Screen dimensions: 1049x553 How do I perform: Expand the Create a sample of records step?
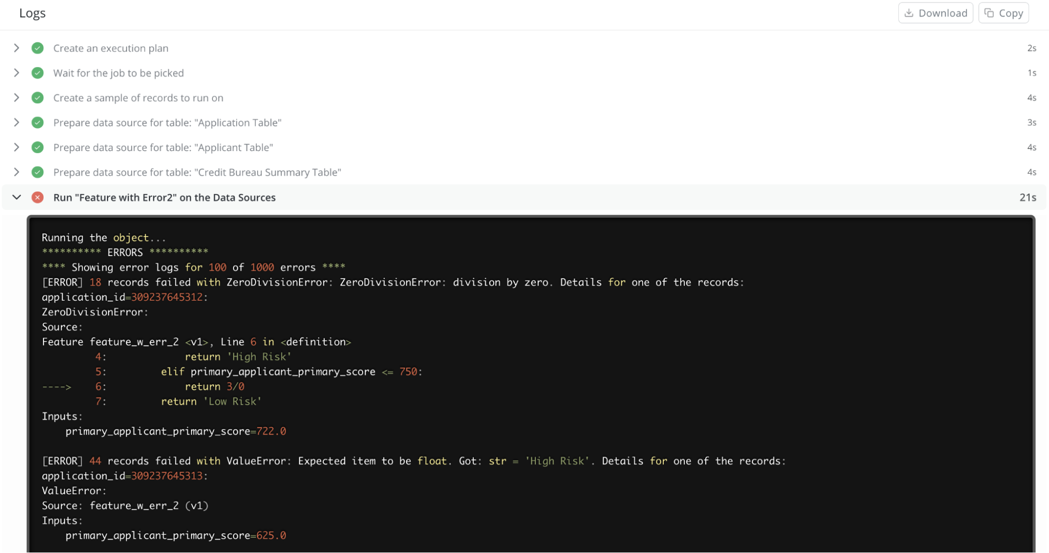pyautogui.click(x=16, y=98)
